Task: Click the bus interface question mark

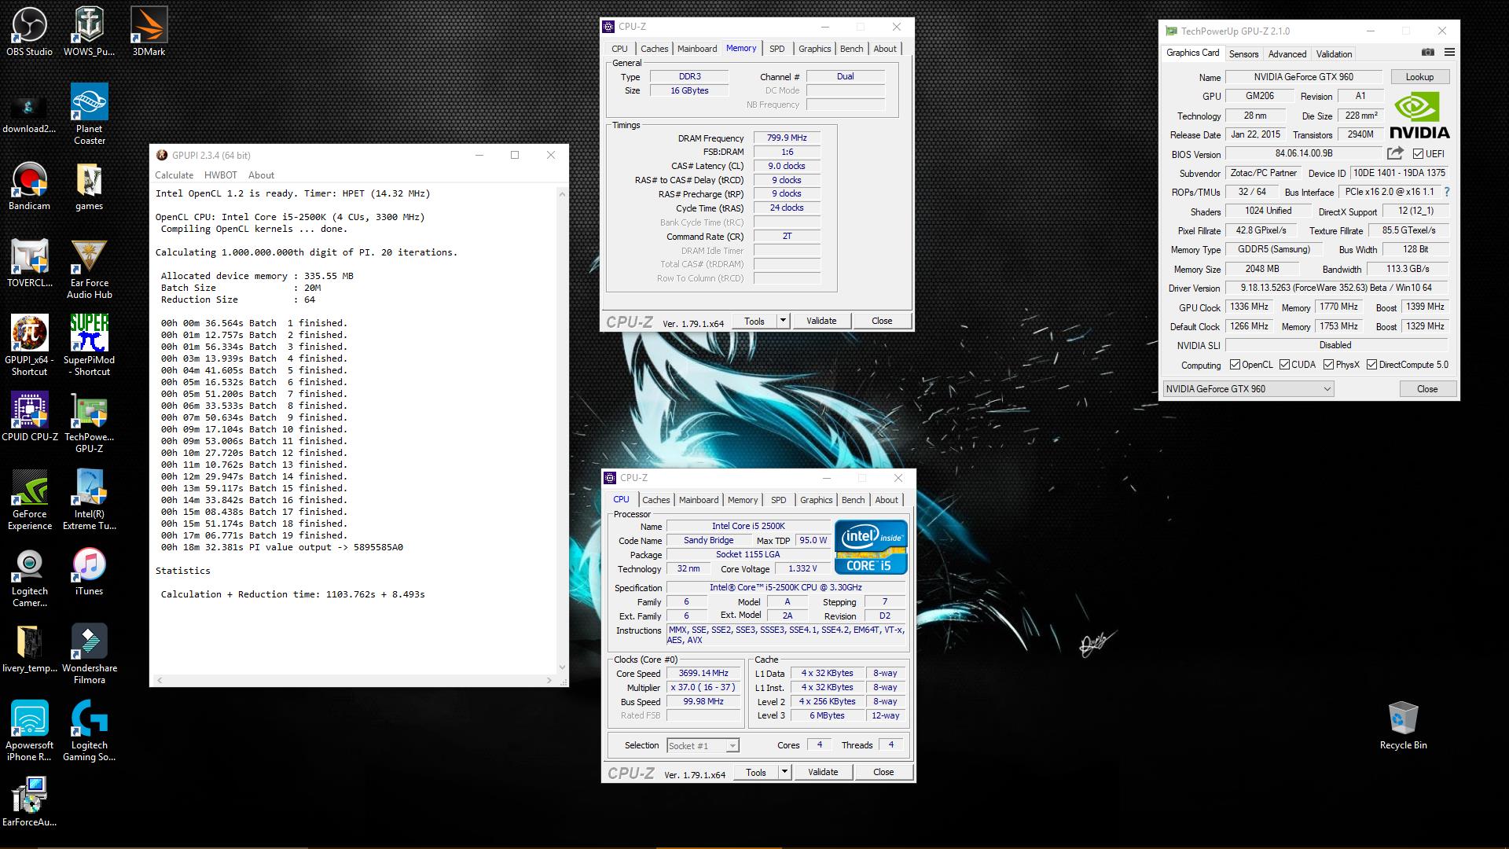Action: [x=1447, y=192]
